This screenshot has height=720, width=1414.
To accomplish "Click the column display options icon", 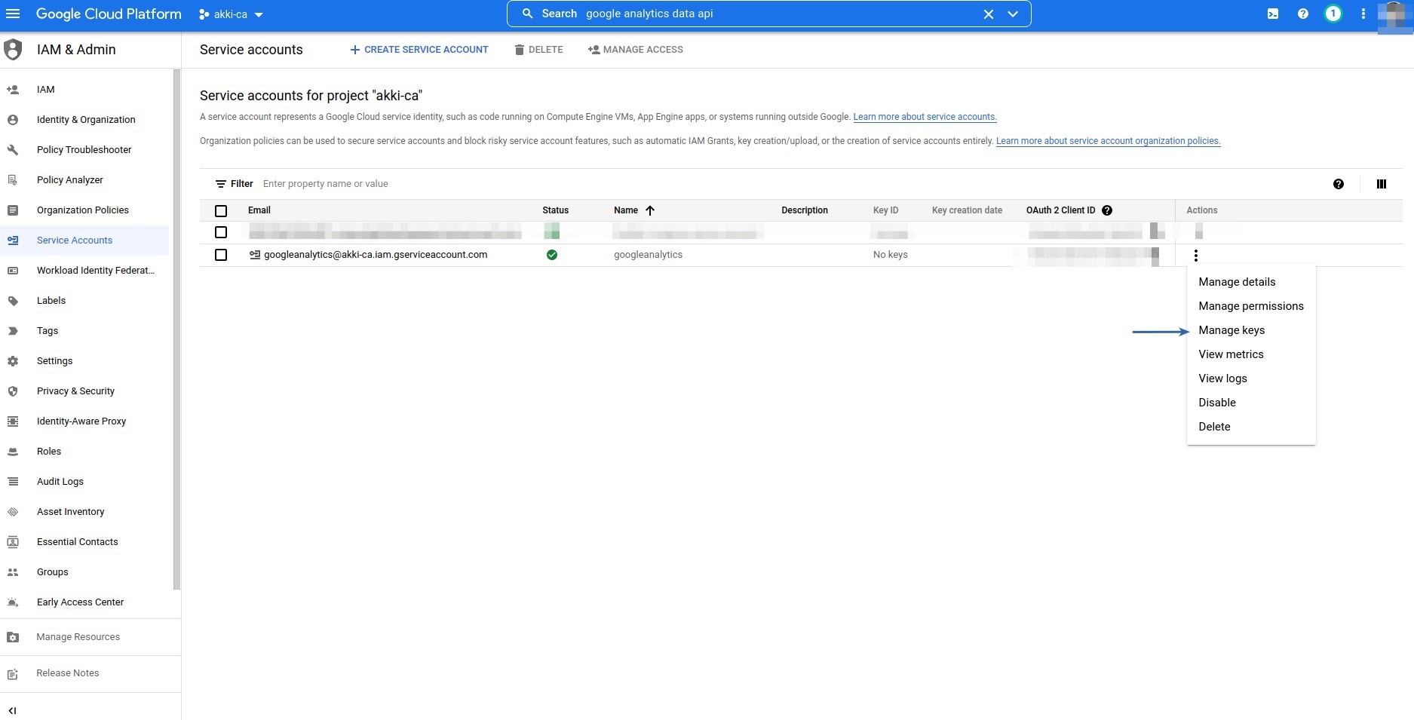I will (x=1381, y=184).
